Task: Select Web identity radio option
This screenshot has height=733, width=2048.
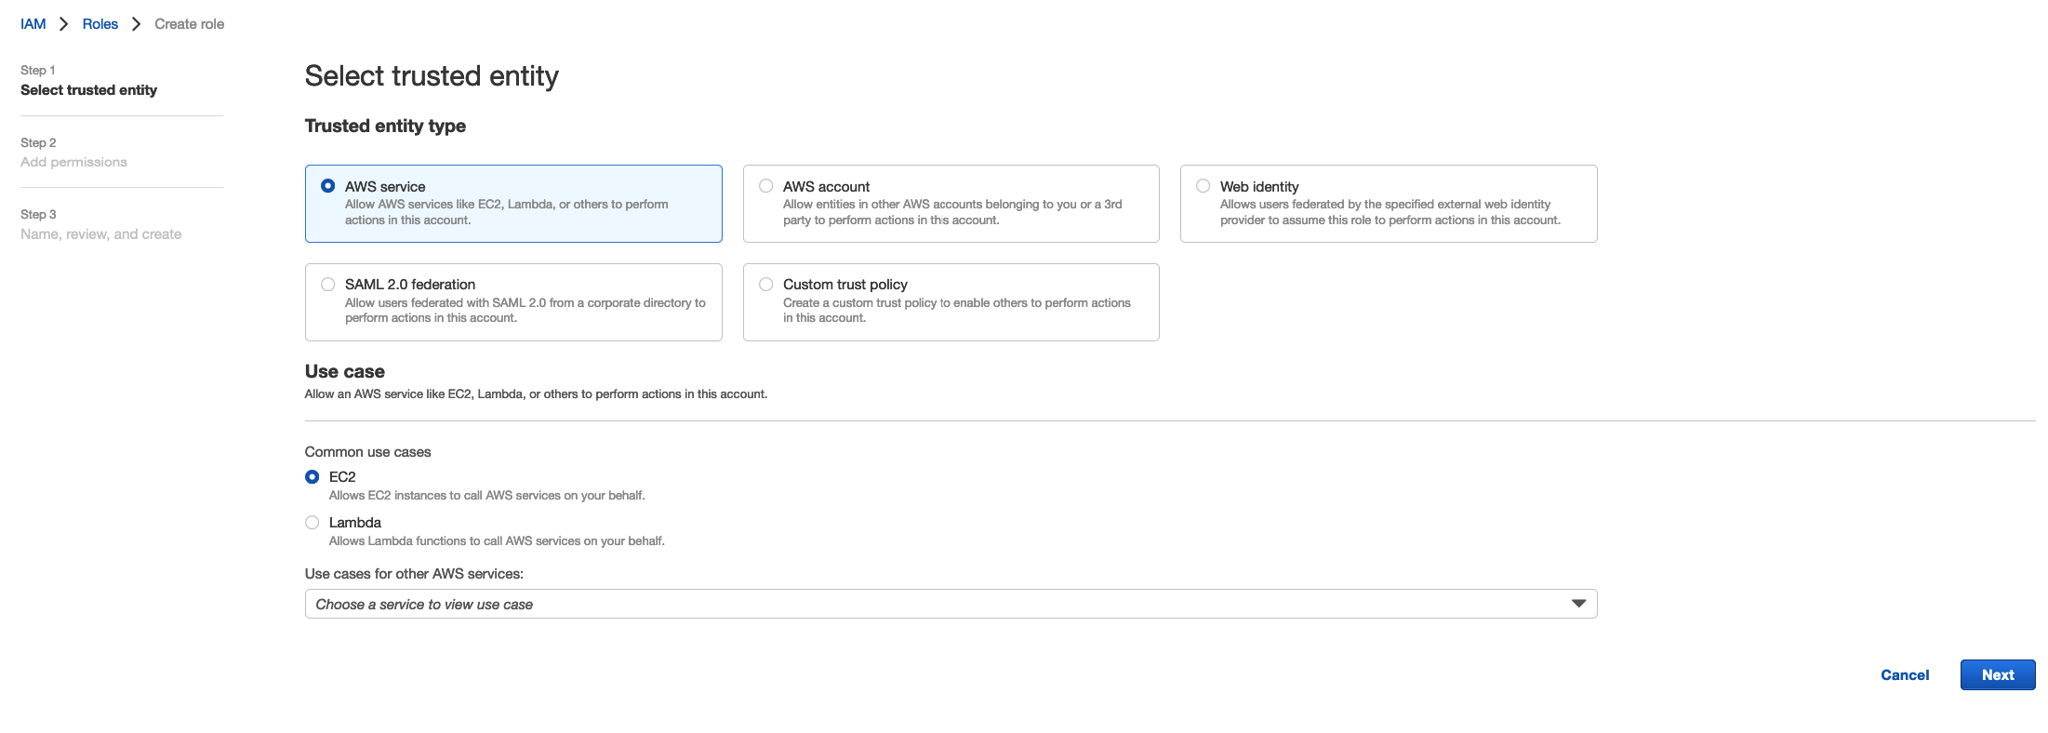Action: point(1204,186)
